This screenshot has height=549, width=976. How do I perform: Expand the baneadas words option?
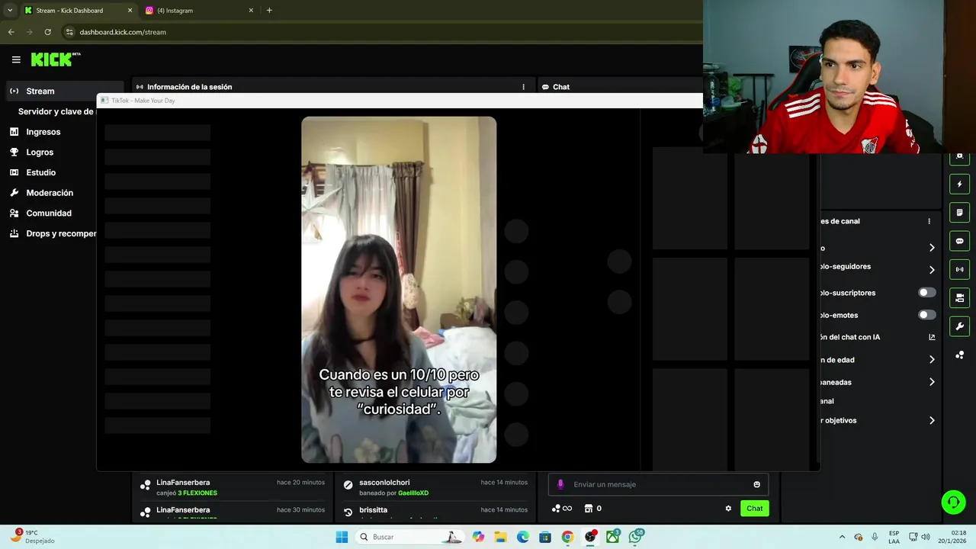tap(931, 382)
